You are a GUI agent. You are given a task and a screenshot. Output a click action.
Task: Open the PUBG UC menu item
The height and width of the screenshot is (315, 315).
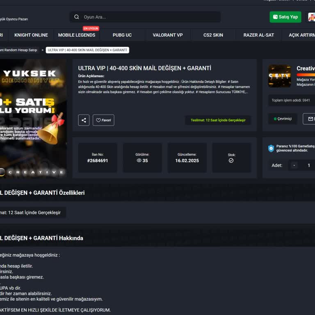[122, 35]
